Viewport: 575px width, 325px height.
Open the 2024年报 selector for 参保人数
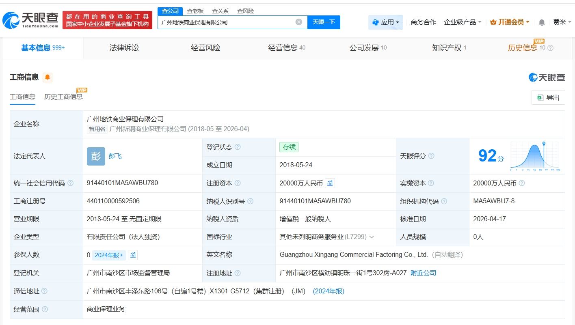[109, 255]
